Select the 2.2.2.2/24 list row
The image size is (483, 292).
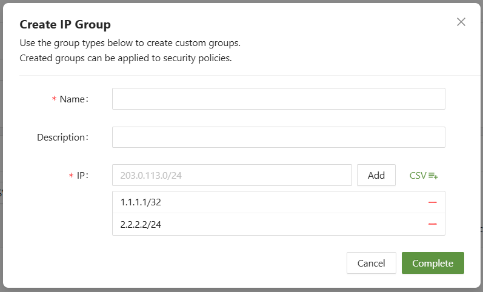click(x=267, y=224)
